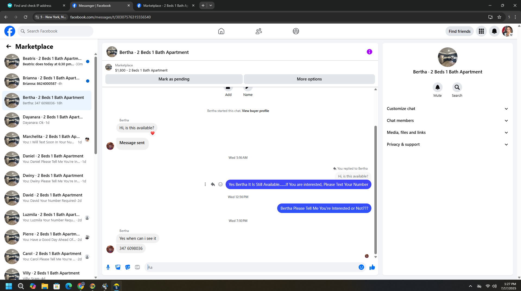Expand the Privacy & support section
This screenshot has width=521, height=291.
tap(447, 144)
